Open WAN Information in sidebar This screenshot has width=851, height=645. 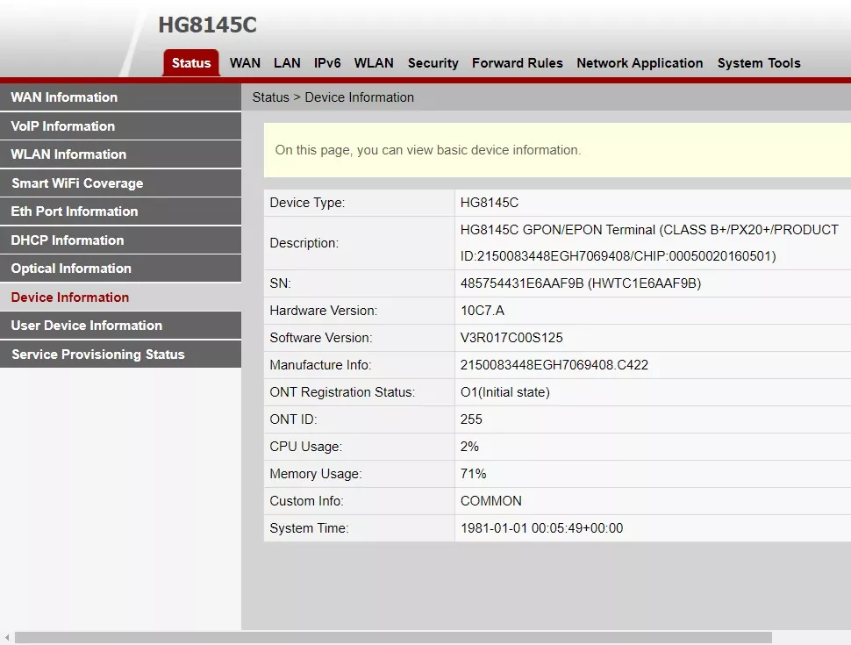pos(64,97)
